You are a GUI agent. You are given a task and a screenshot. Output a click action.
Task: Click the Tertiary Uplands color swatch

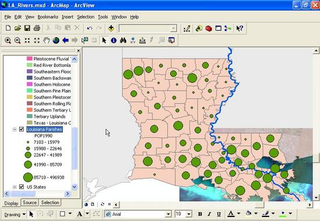30,116
